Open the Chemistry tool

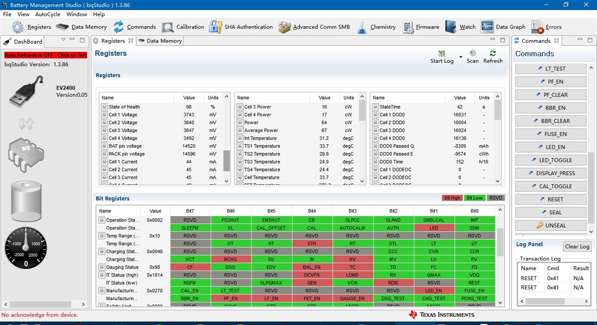[376, 27]
